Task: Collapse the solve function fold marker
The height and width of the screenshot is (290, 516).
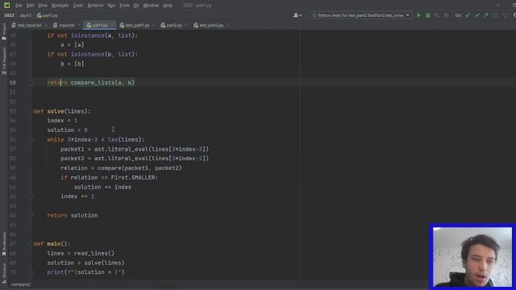Action: 31,111
